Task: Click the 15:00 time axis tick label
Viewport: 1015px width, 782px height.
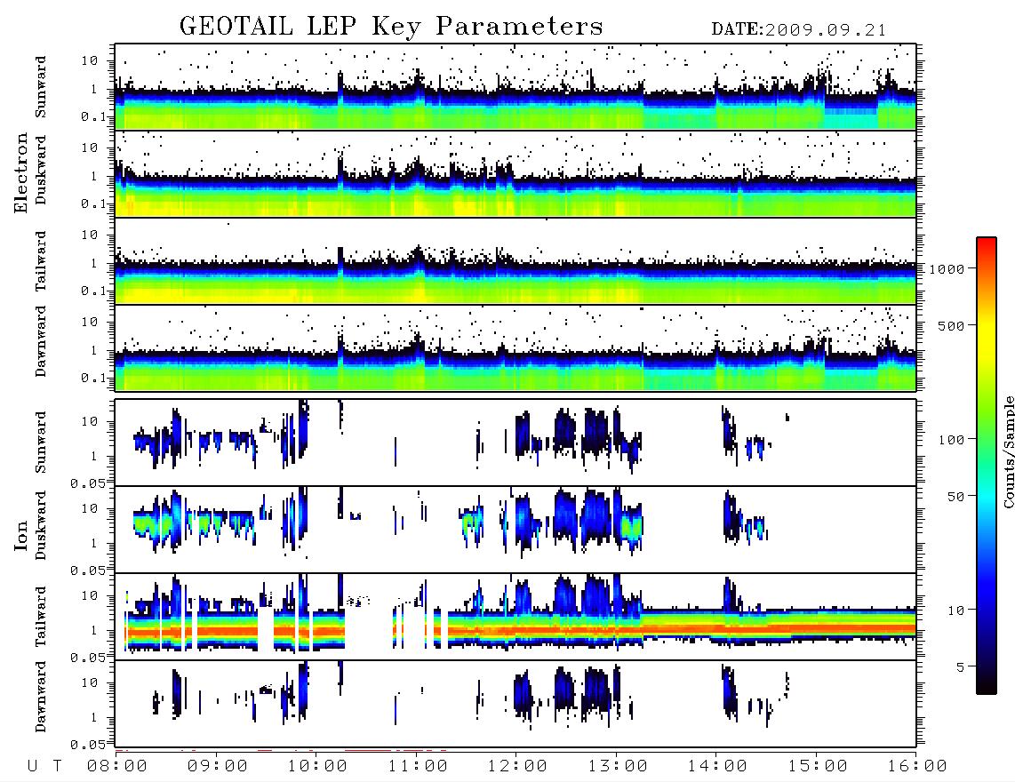Action: point(818,766)
